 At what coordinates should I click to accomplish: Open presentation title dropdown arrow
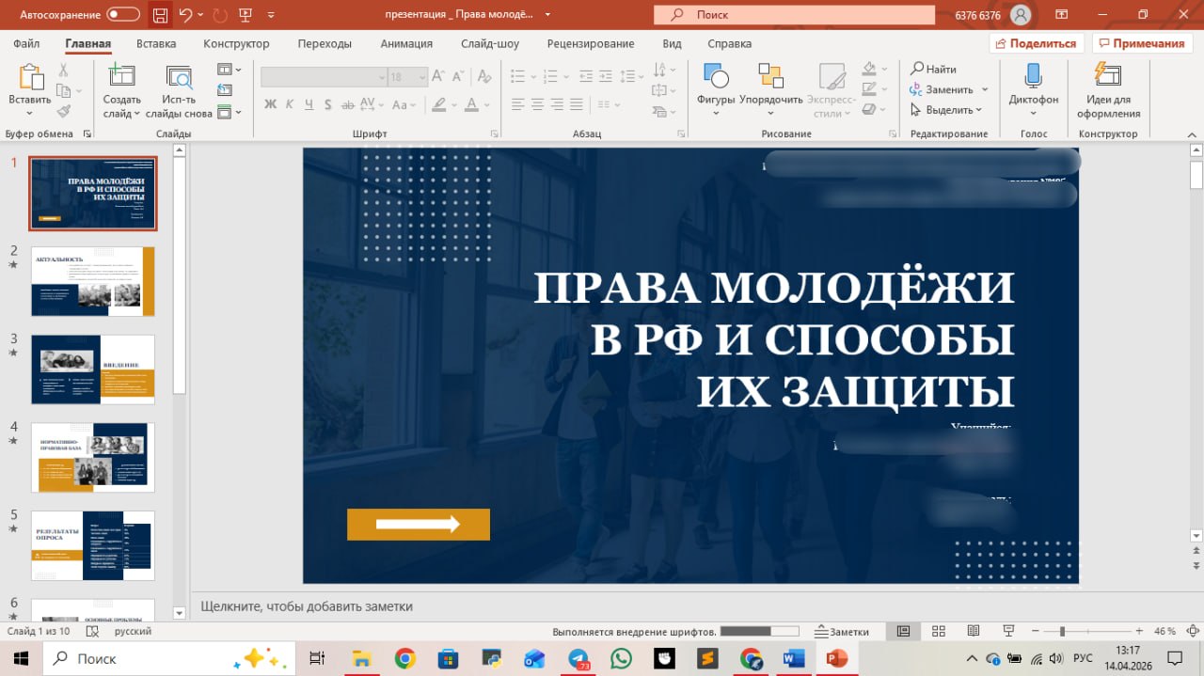pyautogui.click(x=547, y=15)
